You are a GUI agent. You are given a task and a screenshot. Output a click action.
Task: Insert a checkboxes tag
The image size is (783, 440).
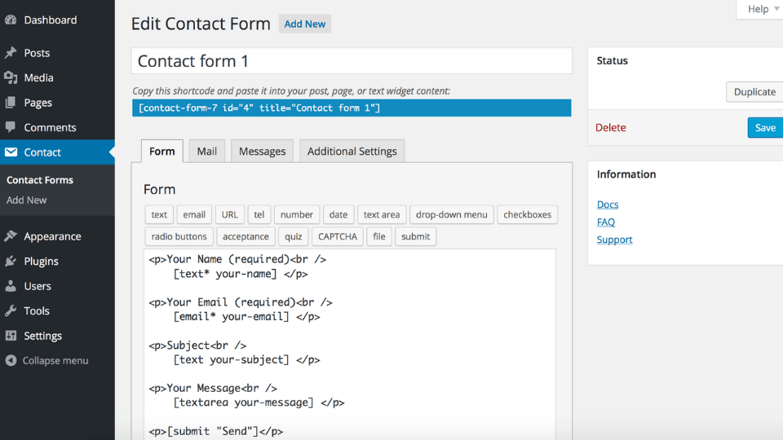point(528,214)
